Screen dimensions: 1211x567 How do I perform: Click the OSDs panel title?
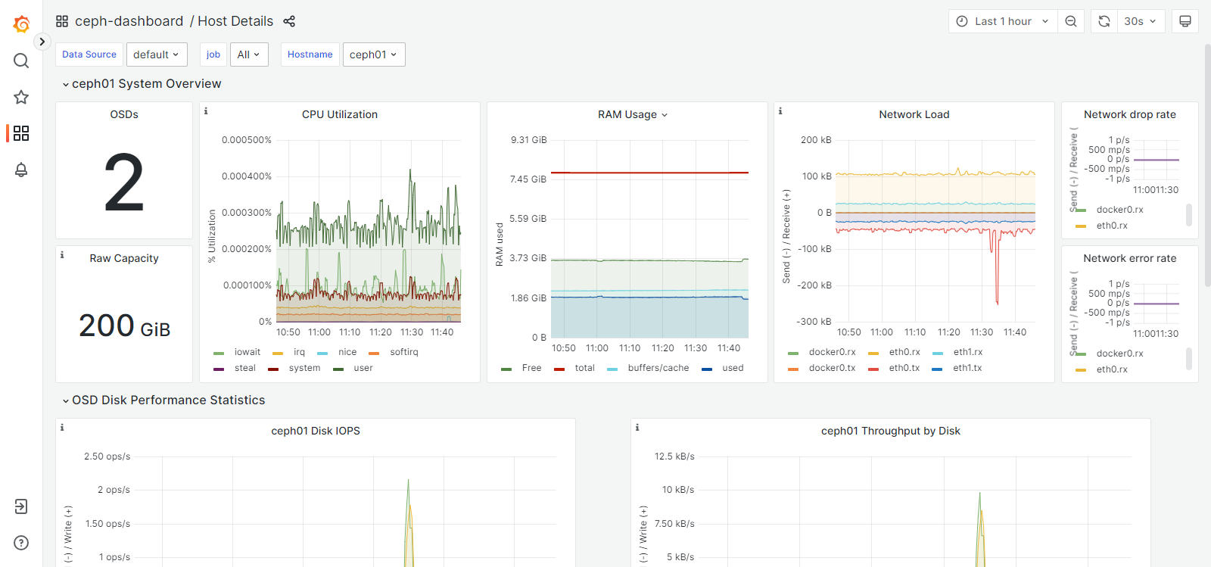click(124, 114)
